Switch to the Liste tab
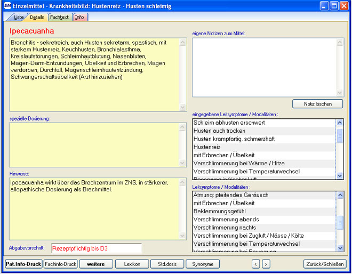 click(x=19, y=17)
